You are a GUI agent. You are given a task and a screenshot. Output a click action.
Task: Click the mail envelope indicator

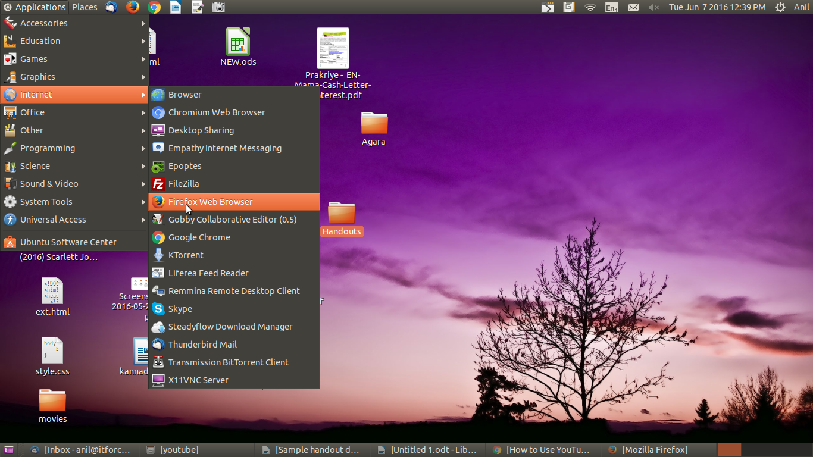click(x=633, y=7)
